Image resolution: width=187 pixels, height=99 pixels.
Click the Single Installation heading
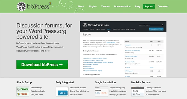click(105, 82)
